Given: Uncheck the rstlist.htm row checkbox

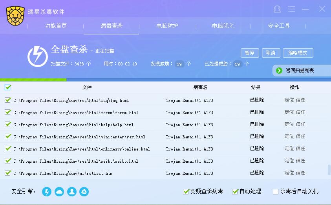Looking at the screenshot, I should [8, 173].
